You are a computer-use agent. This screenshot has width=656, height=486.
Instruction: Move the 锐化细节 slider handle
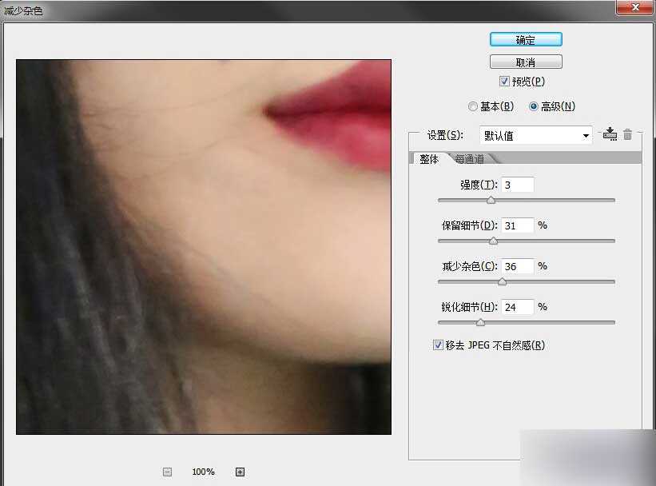click(x=480, y=322)
